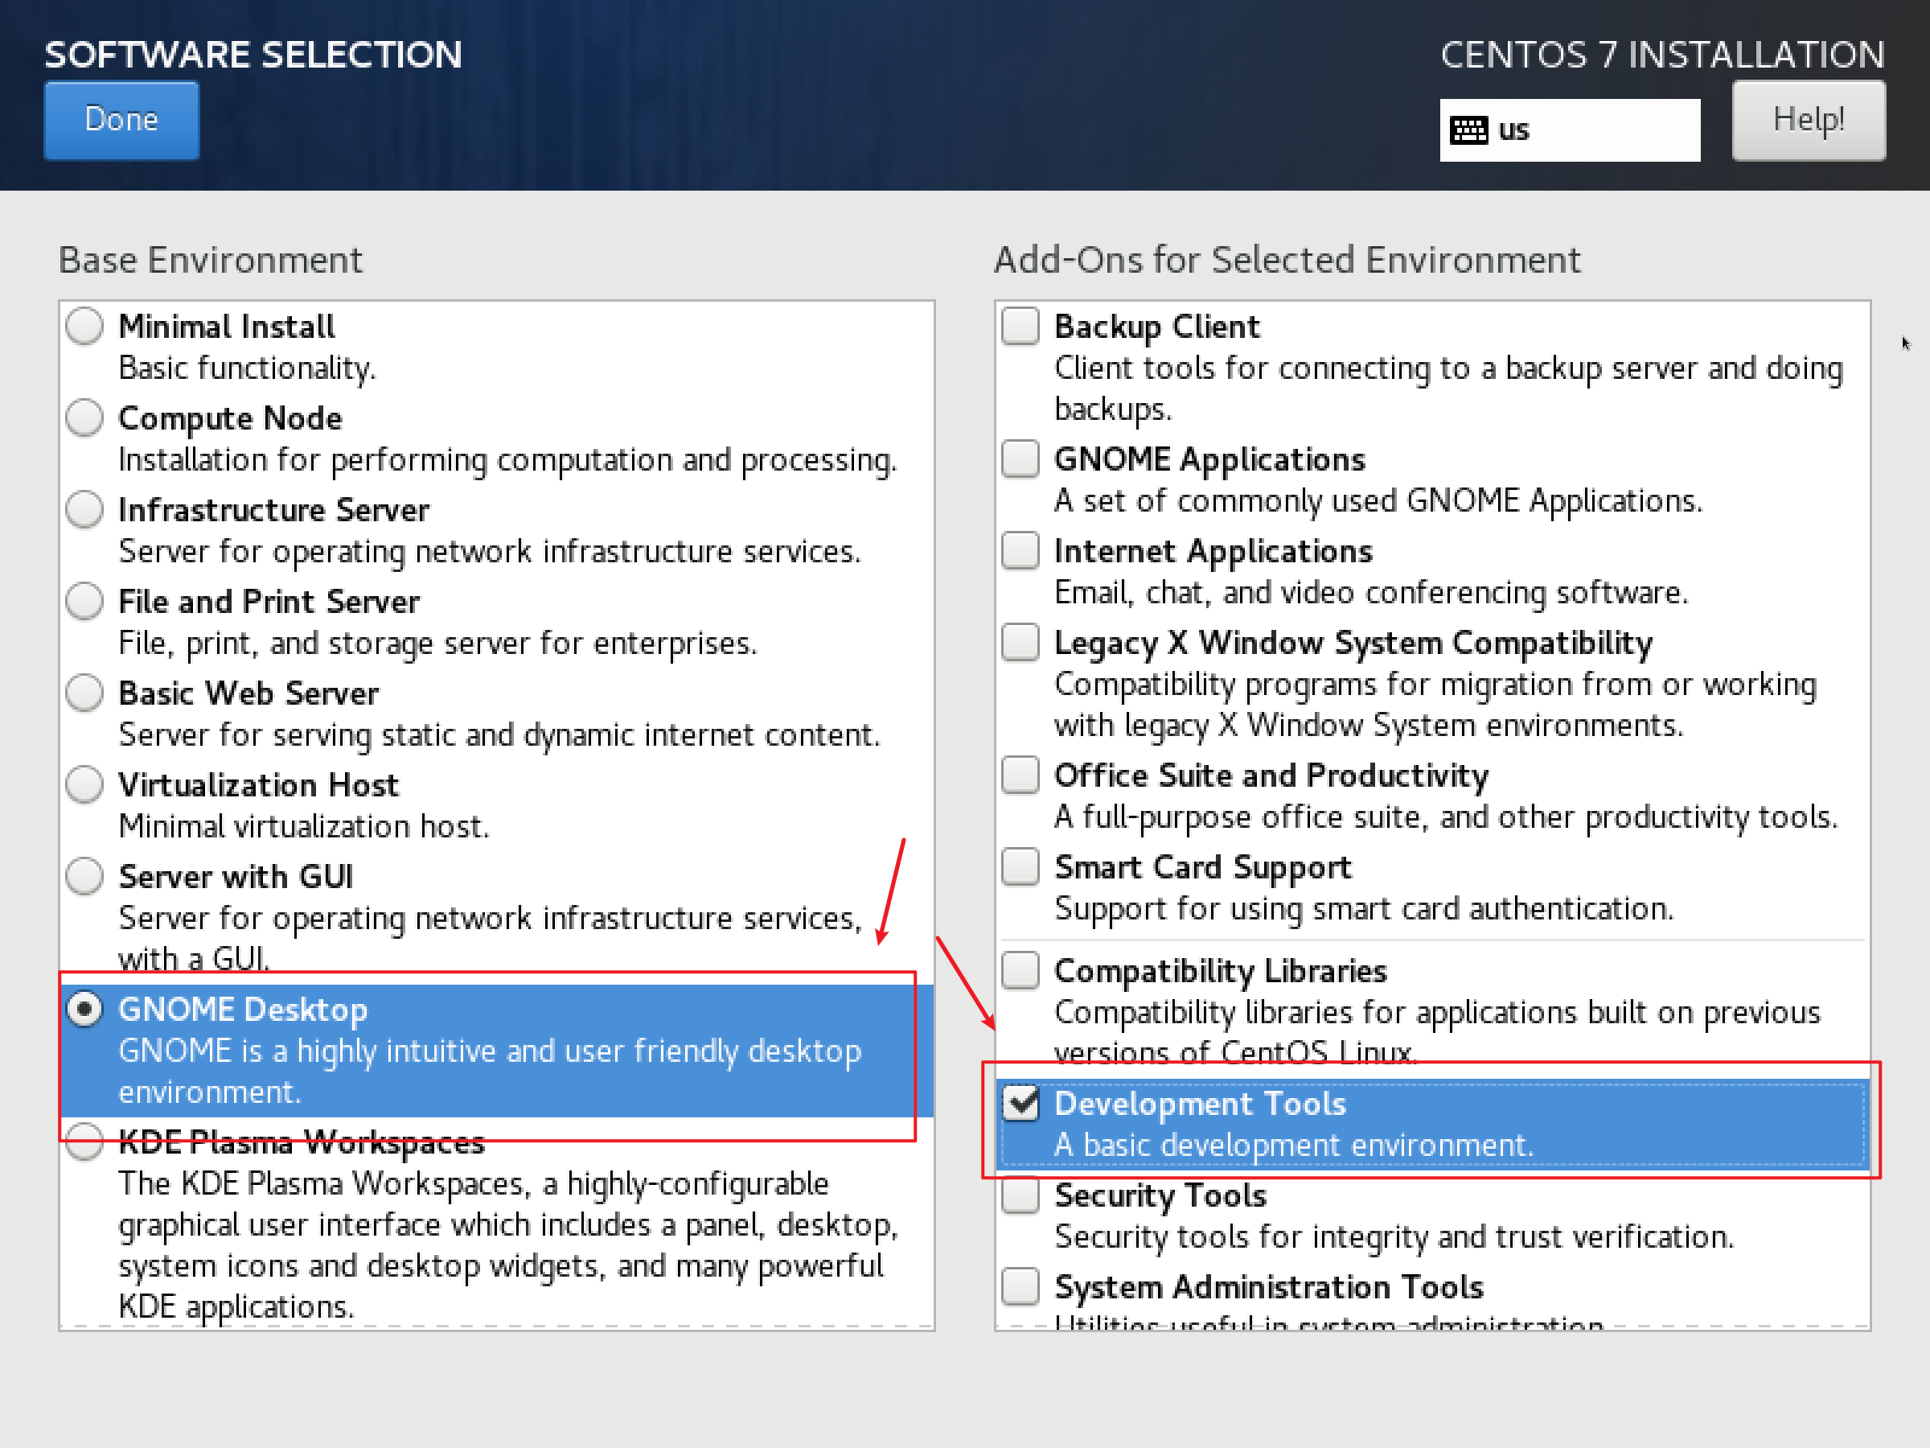Uncheck the Development Tools checkbox

click(1020, 1103)
